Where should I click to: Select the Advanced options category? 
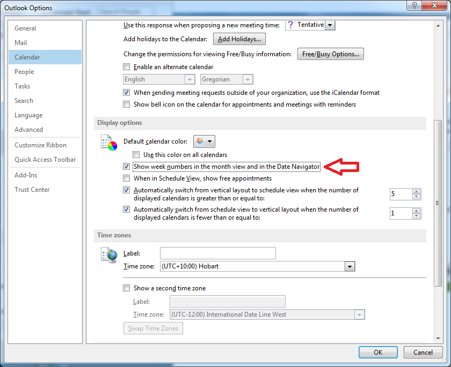pos(45,130)
